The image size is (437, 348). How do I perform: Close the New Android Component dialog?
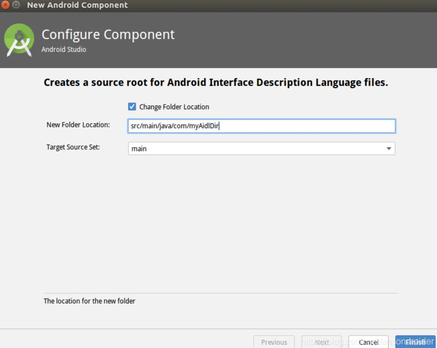point(5,5)
